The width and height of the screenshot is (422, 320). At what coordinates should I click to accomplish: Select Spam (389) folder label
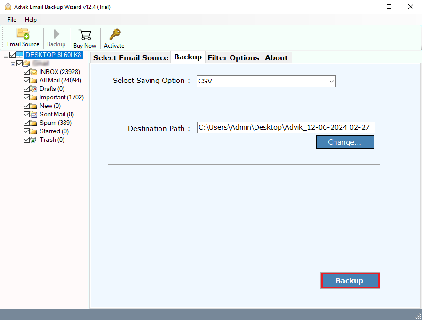pos(56,123)
